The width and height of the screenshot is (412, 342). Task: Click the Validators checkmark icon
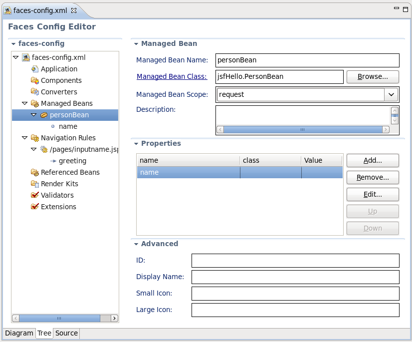tap(34, 195)
